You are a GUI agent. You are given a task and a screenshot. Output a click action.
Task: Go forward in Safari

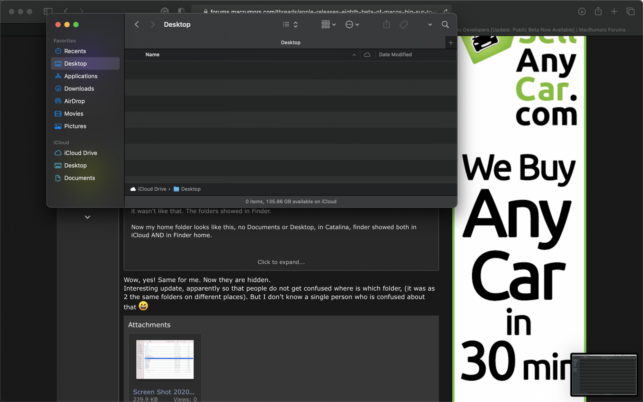81,11
